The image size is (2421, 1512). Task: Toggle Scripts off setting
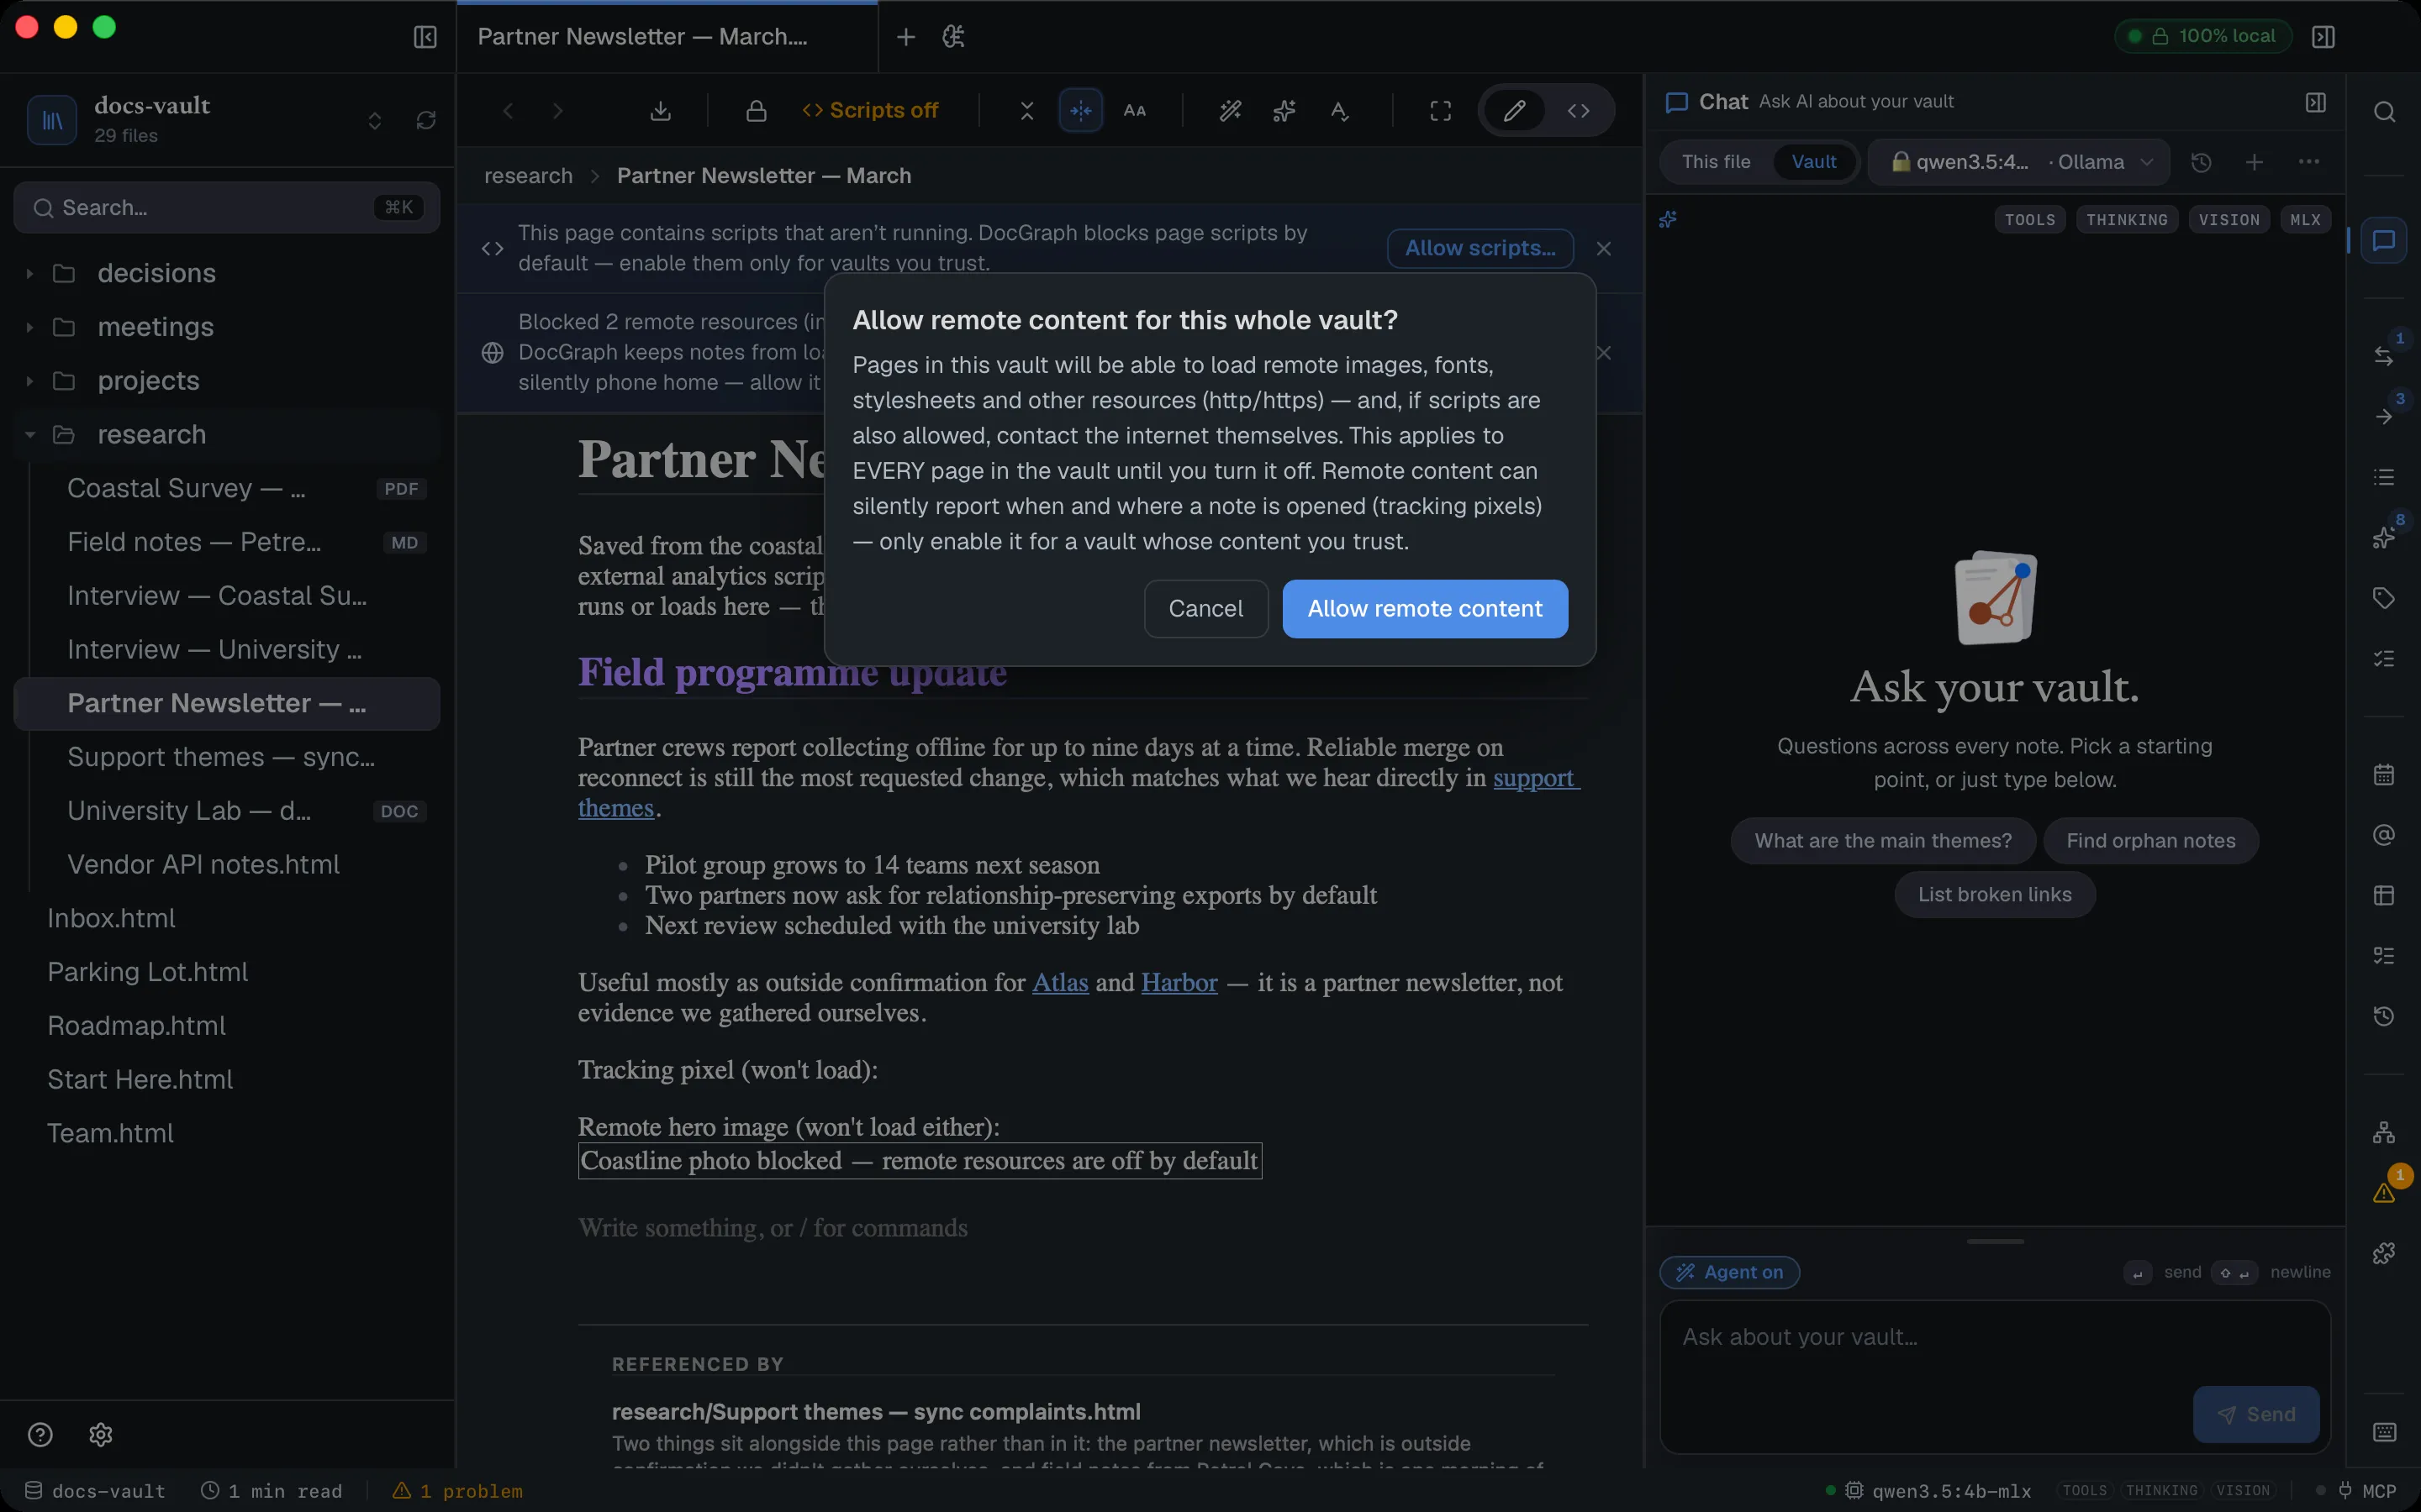point(870,110)
